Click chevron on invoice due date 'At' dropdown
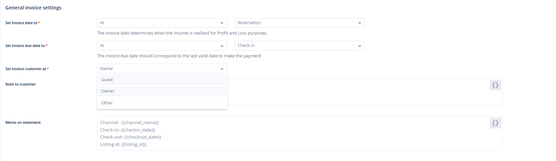556x161 pixels. point(222,46)
